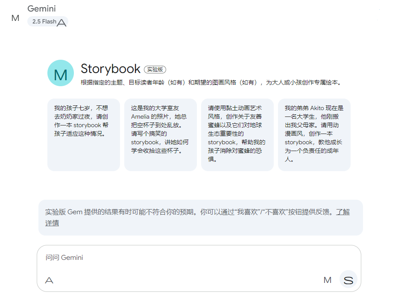Choose the 七岁孩子去奶奶家过夜 prompt card
The height and width of the screenshot is (297, 398).
click(84, 135)
